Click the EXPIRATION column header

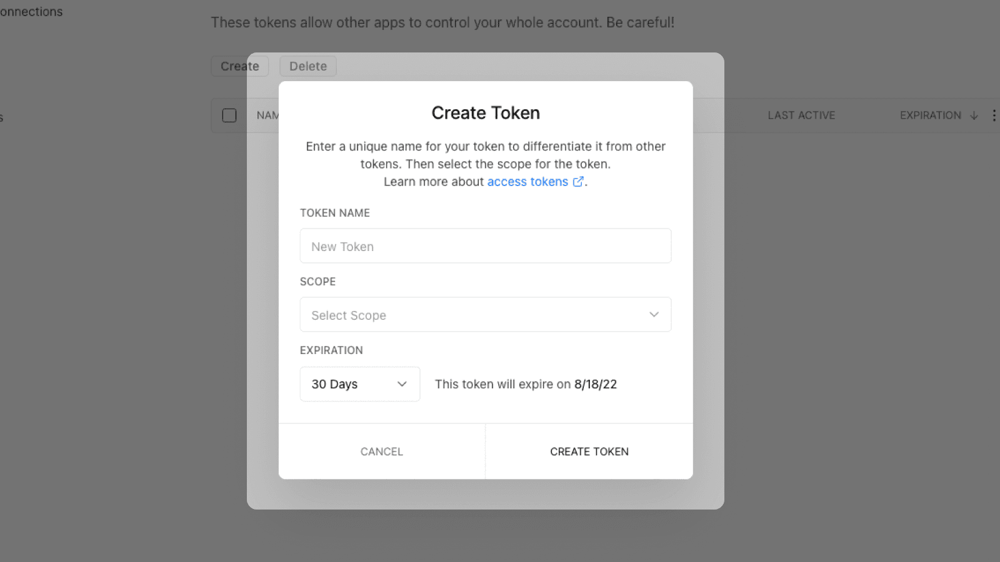point(930,116)
